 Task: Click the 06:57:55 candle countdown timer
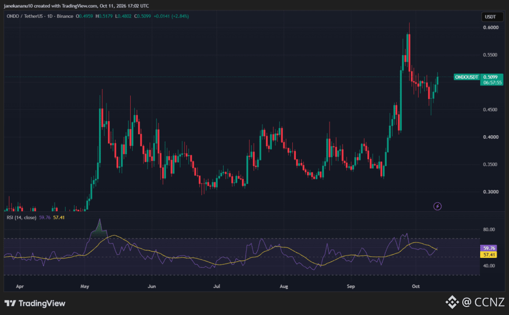click(x=492, y=82)
